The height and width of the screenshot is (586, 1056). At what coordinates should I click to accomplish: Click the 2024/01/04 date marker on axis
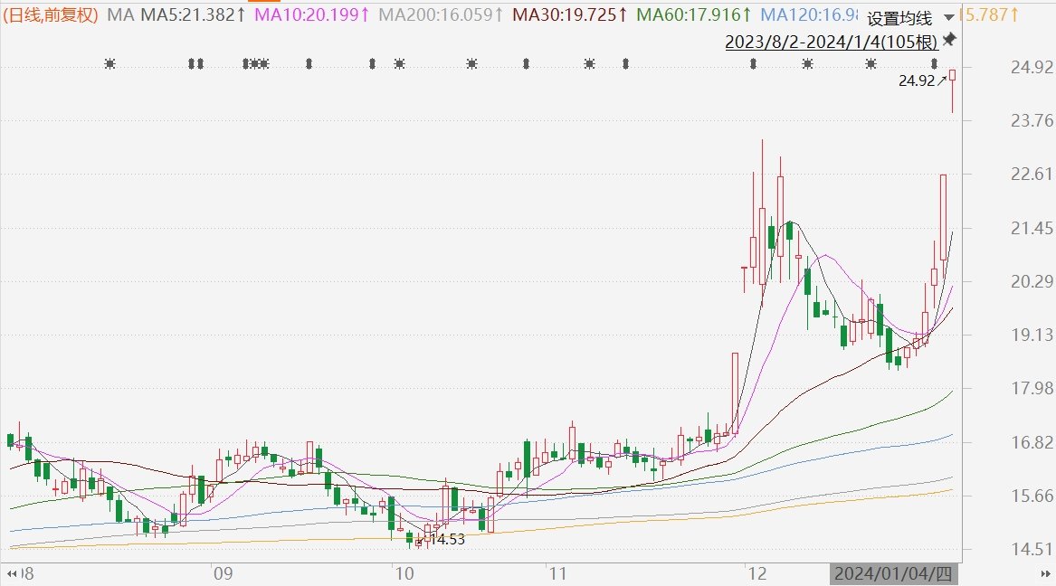(894, 573)
